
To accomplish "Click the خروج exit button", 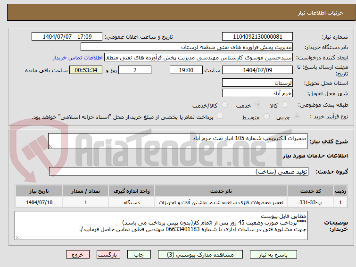I will click(78, 255).
